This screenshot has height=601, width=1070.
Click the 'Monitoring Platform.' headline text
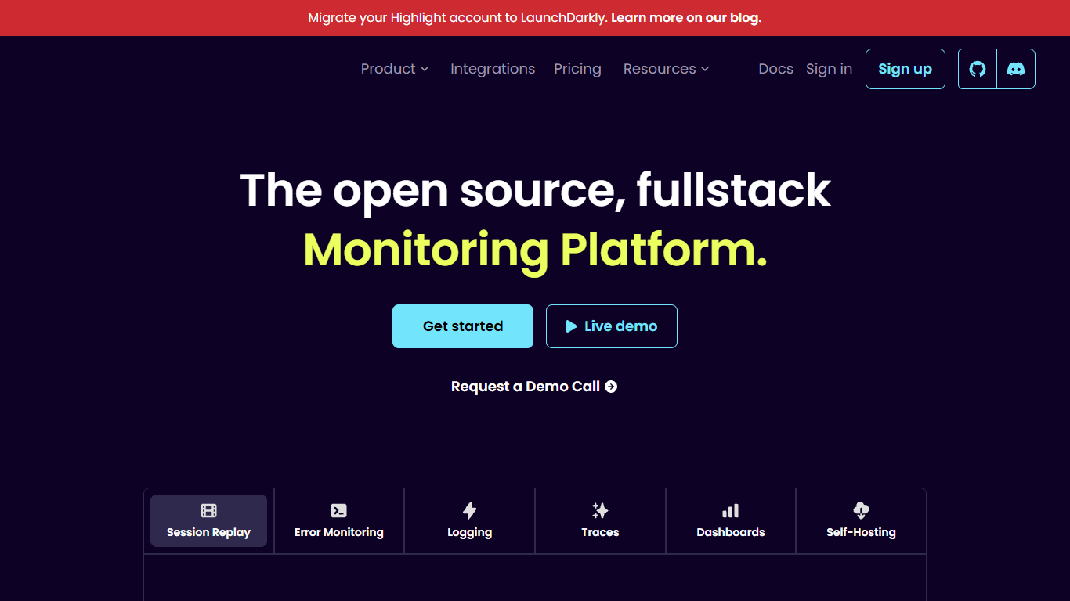tap(535, 250)
